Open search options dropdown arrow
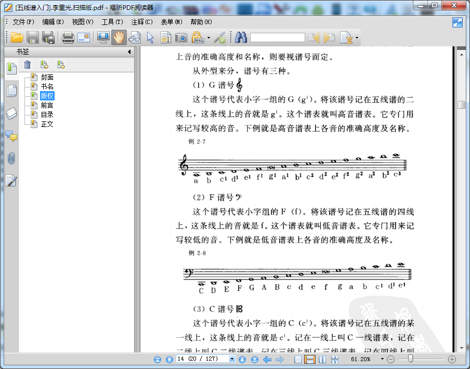The image size is (470, 369). tap(357, 38)
